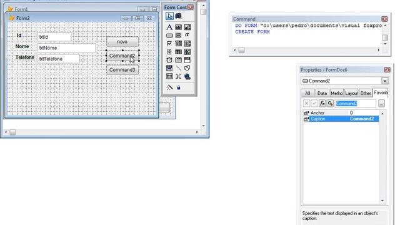Select the Edit Box control tool

pyautogui.click(x=187, y=27)
